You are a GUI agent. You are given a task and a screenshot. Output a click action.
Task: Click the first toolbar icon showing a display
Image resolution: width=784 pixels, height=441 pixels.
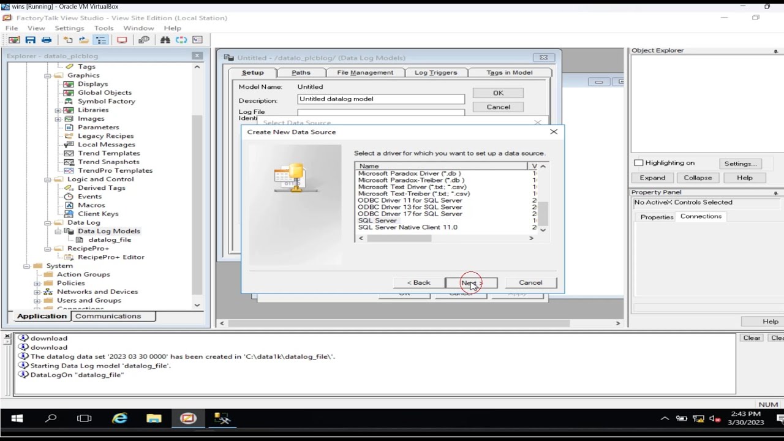click(13, 40)
